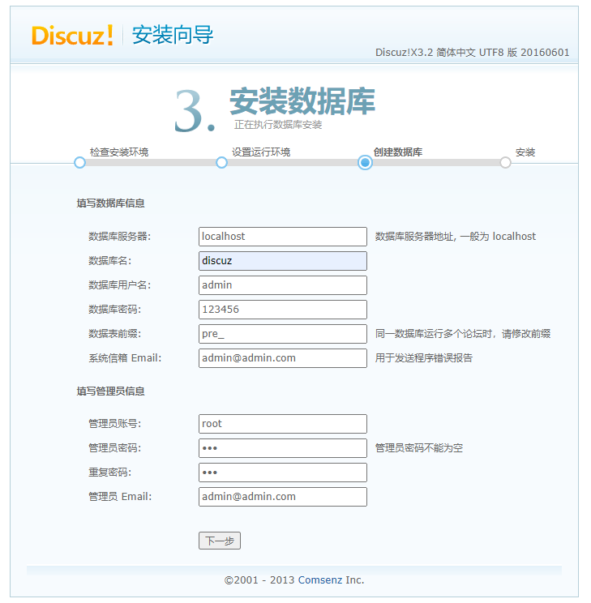
Task: Click the 下一步 button
Action: pyautogui.click(x=220, y=541)
